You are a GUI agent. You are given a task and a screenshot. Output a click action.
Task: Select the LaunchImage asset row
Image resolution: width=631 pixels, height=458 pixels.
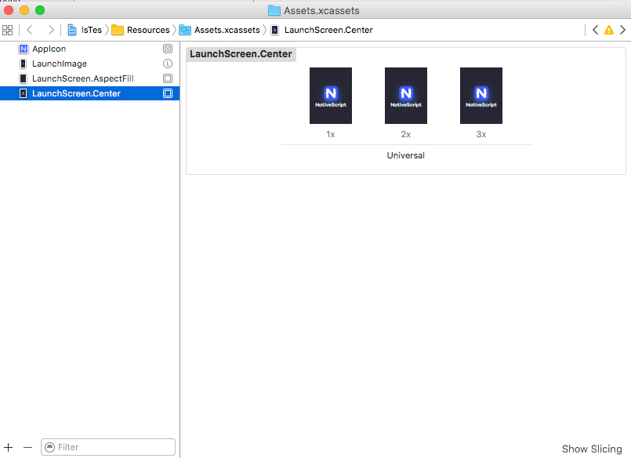(89, 64)
